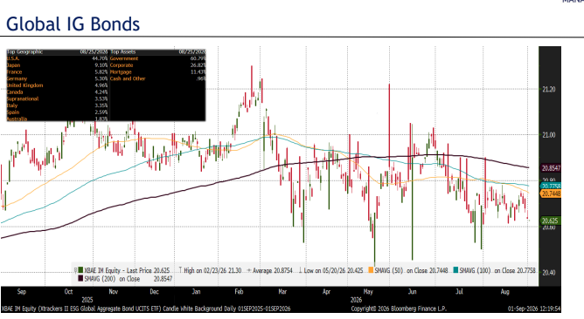Click the 'Average 20.8754' legend entry
Image resolution: width=584 pixels, height=319 pixels.
point(269,271)
